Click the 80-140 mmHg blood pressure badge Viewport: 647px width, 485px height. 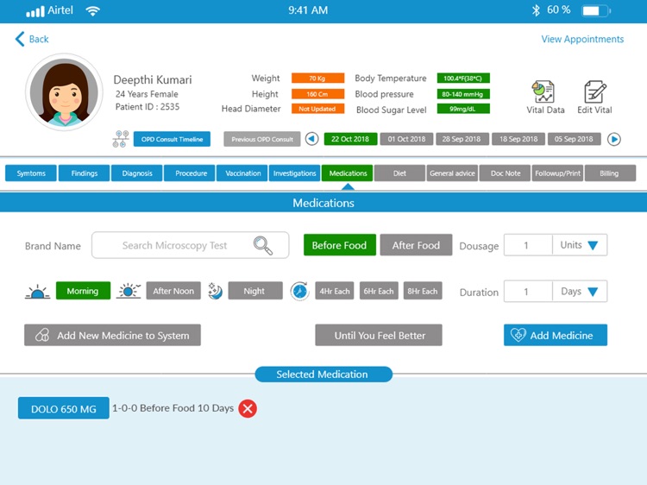click(x=463, y=94)
